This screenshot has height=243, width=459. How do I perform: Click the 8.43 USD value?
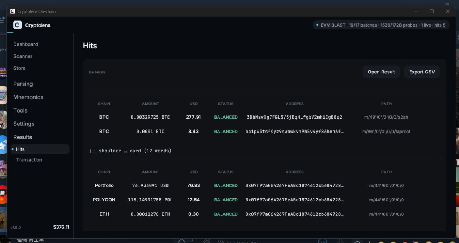coord(194,132)
